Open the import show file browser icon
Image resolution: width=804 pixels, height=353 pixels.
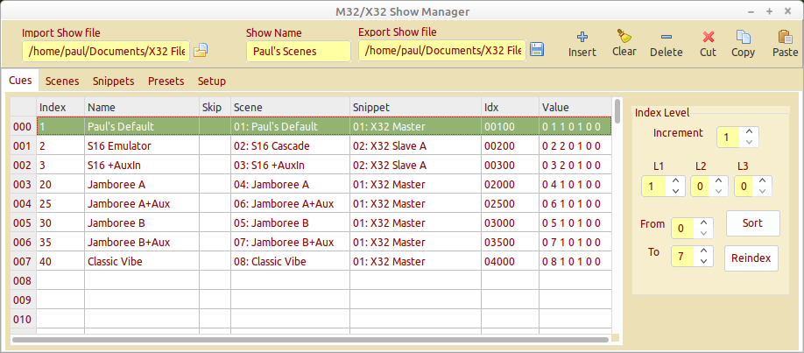(200, 50)
